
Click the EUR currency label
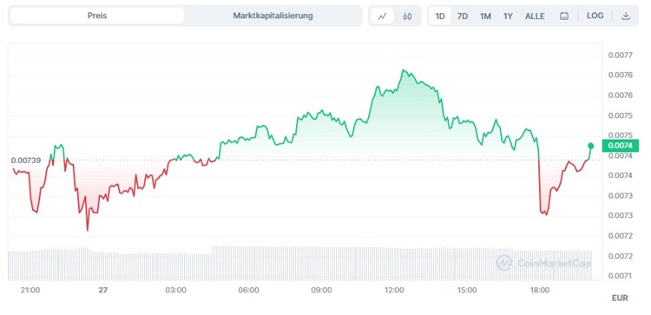coord(620,298)
